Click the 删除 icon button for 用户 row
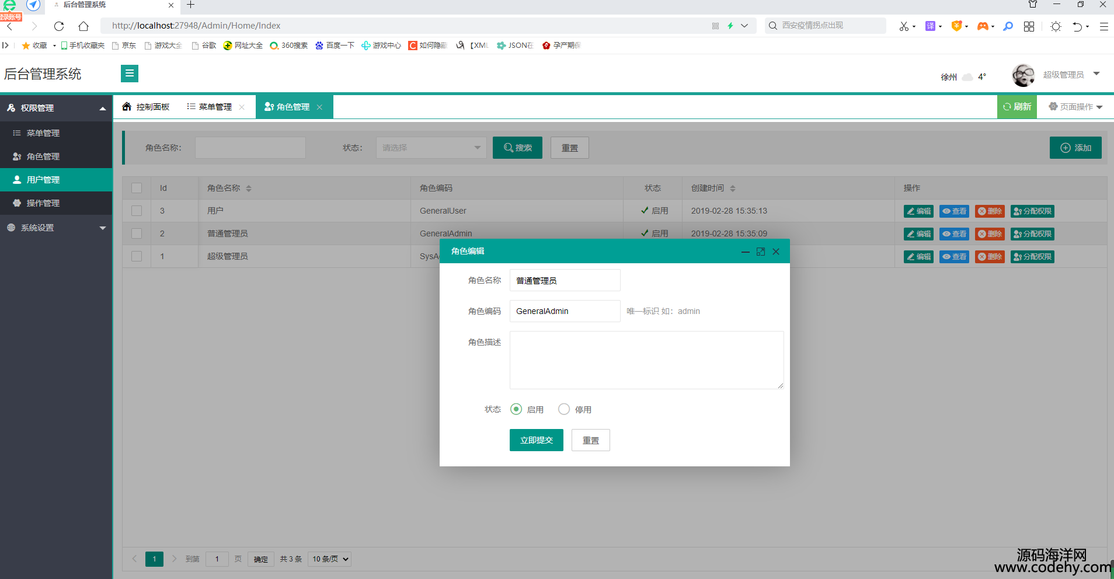 coord(990,211)
